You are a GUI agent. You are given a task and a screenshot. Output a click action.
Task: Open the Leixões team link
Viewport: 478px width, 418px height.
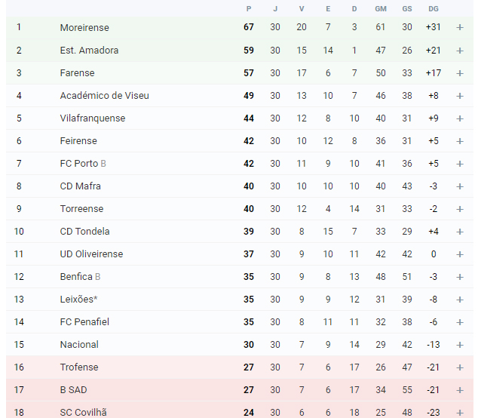(x=78, y=300)
